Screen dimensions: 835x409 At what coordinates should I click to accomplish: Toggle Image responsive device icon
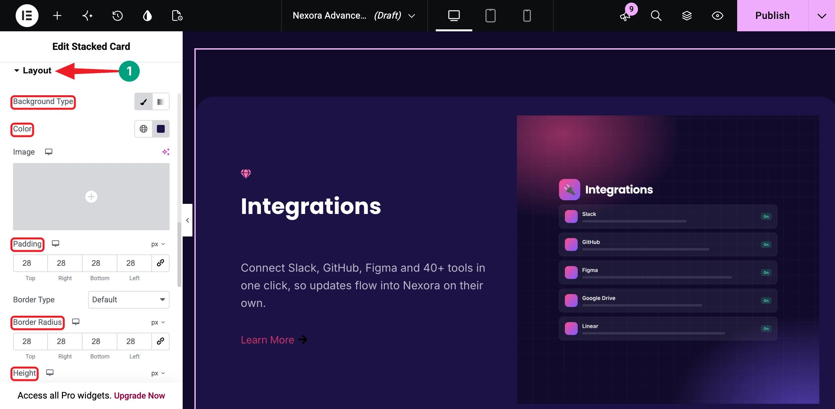coord(49,152)
